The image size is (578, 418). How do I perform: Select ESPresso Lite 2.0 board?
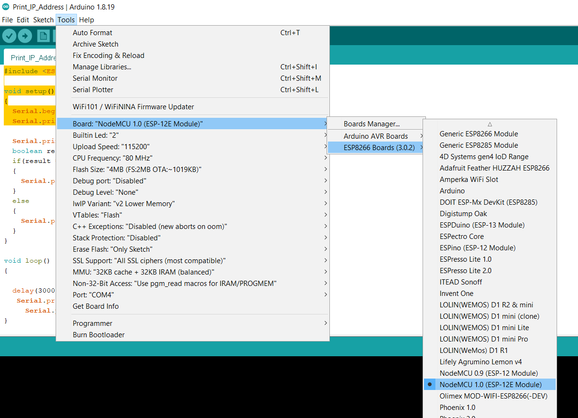pyautogui.click(x=490, y=271)
